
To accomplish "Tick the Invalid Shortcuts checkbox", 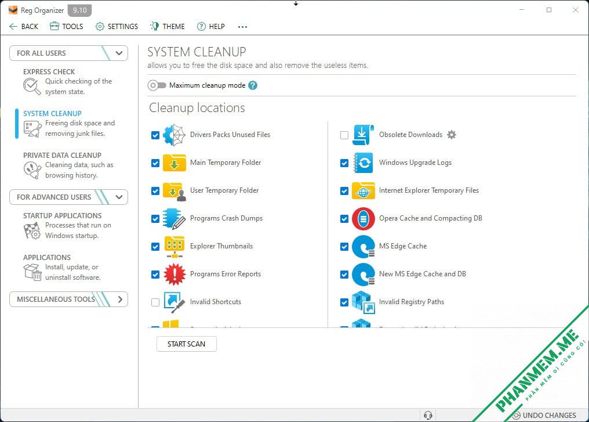I will point(155,302).
